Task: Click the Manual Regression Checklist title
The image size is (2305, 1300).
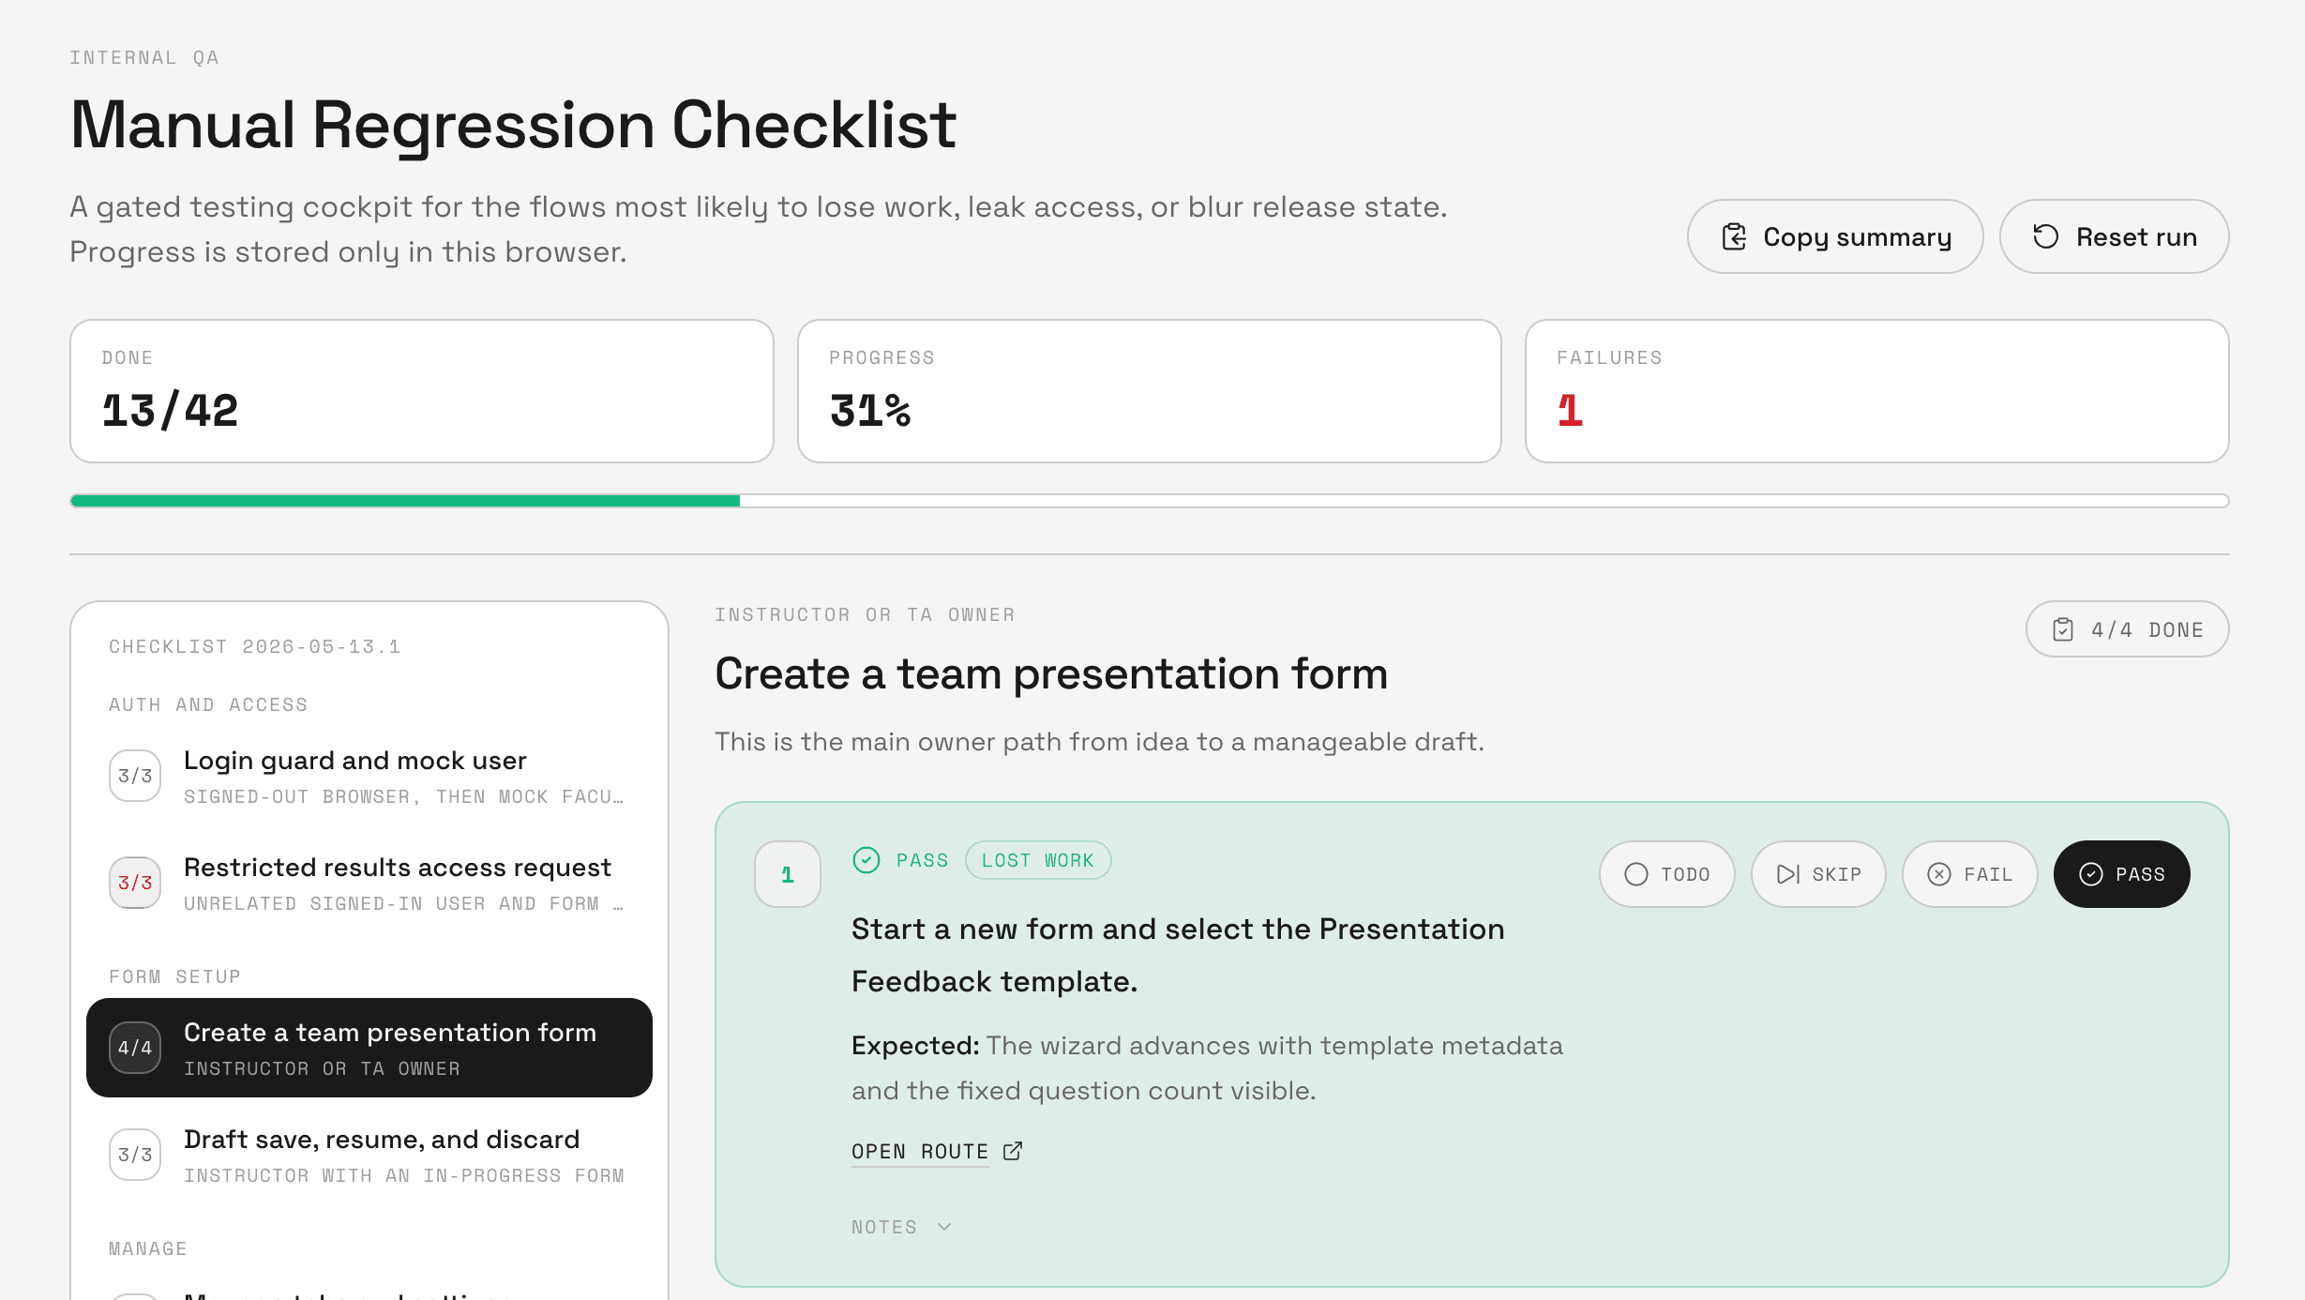Action: click(x=513, y=125)
